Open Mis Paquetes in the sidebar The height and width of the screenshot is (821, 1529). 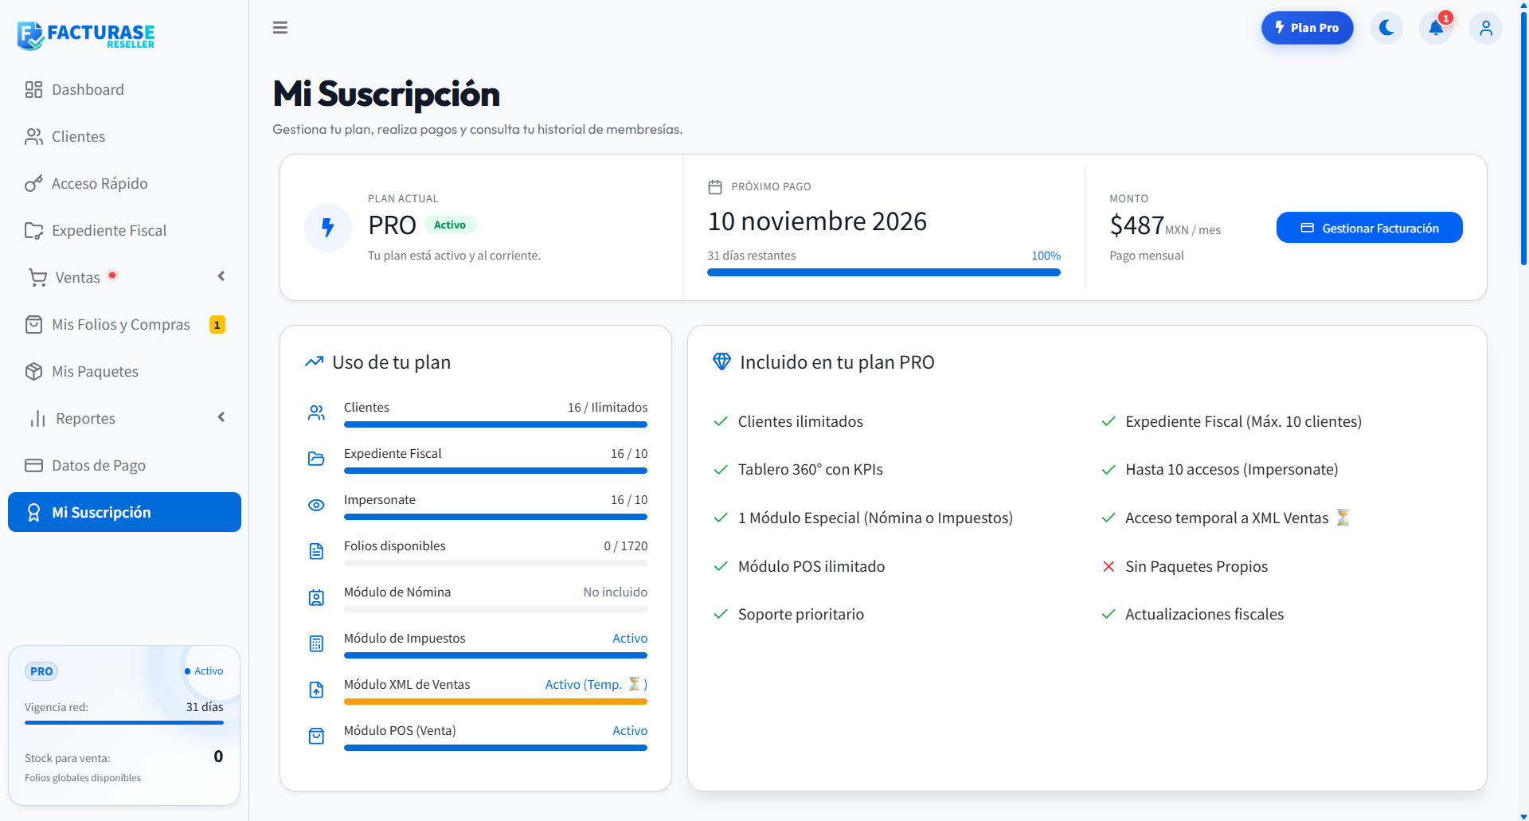[124, 371]
